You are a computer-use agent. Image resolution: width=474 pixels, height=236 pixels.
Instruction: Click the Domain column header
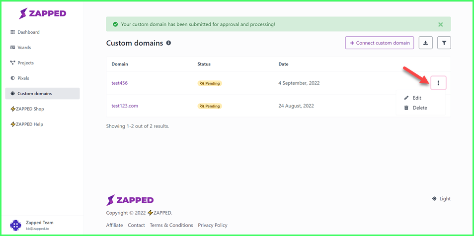tap(120, 64)
